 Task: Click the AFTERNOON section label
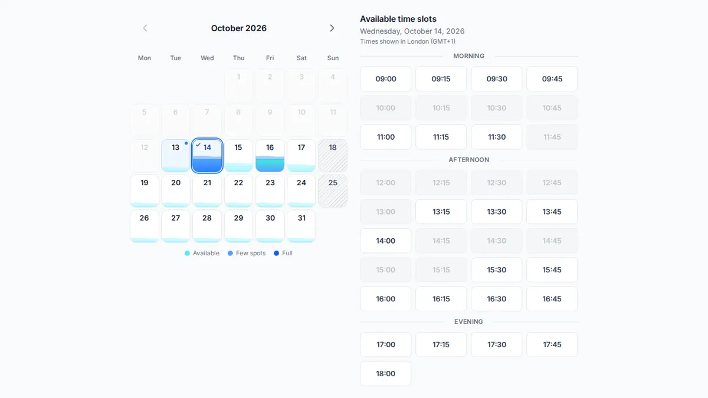tap(469, 160)
